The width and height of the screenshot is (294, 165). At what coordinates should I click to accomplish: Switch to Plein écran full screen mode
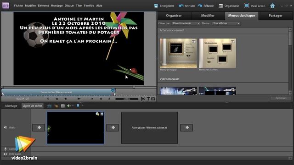[x=254, y=6]
